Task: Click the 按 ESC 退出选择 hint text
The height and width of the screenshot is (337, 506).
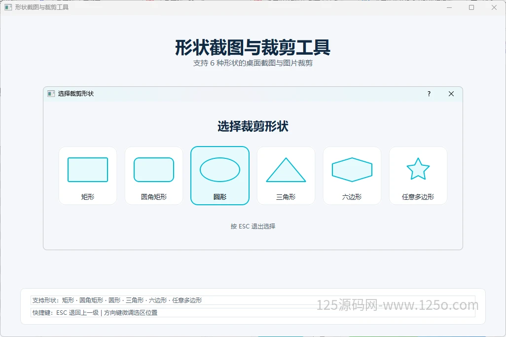Action: coord(253,226)
